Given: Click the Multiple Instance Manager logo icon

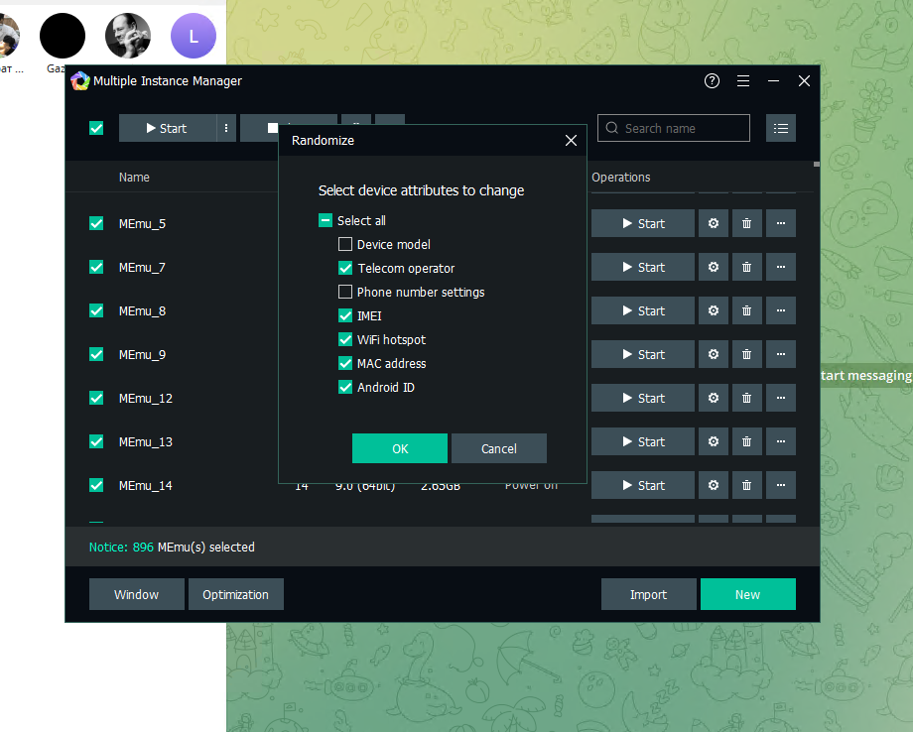Looking at the screenshot, I should [x=80, y=81].
